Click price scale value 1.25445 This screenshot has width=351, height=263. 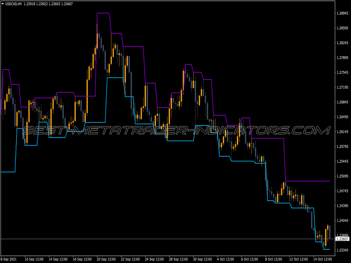[342, 161]
